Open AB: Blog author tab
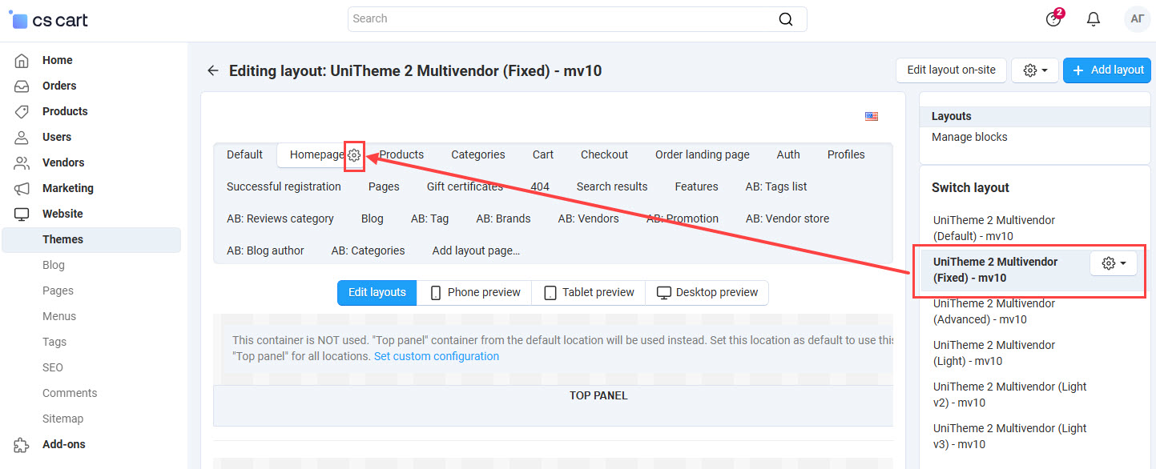The height and width of the screenshot is (469, 1156). tap(265, 251)
